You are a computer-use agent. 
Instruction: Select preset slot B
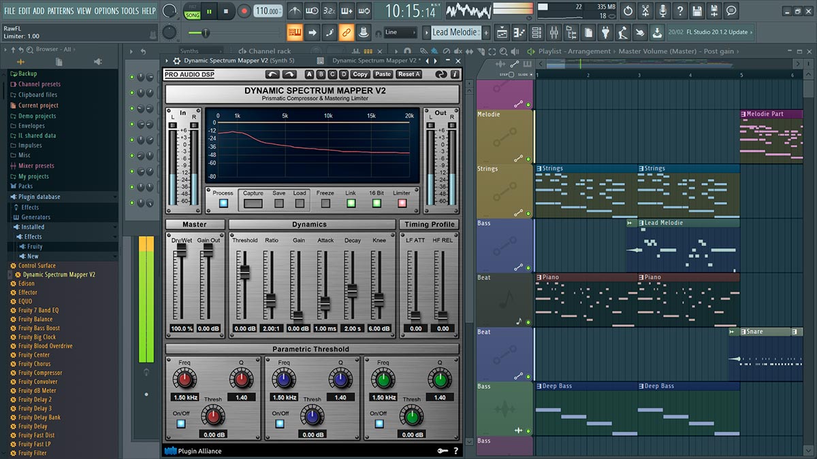pos(321,74)
